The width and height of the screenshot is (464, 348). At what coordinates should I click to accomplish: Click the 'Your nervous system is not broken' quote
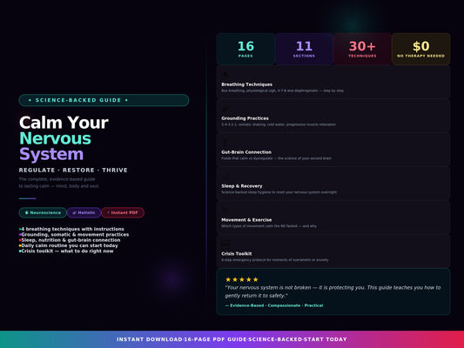click(x=333, y=291)
